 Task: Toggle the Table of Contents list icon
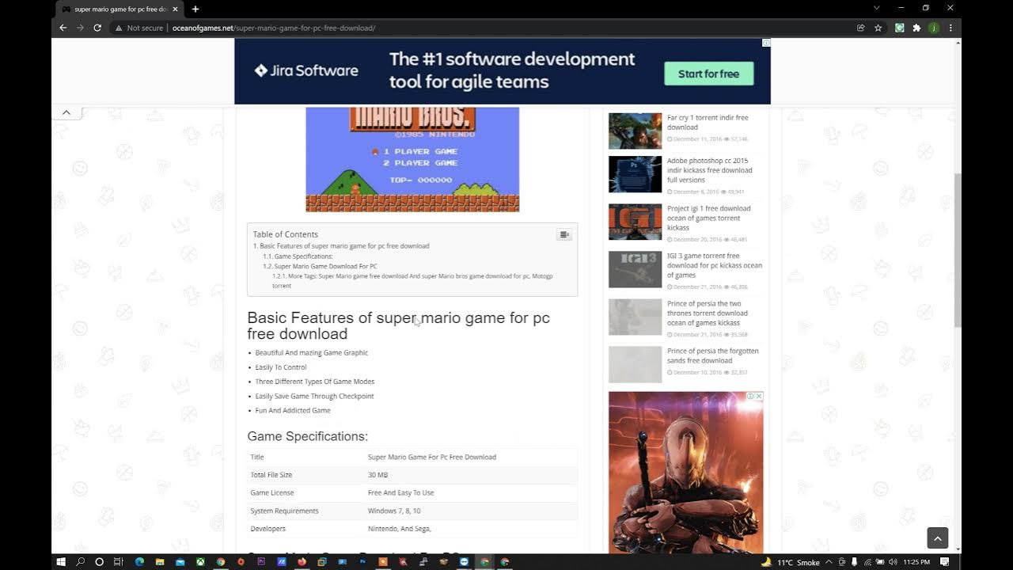click(x=563, y=234)
